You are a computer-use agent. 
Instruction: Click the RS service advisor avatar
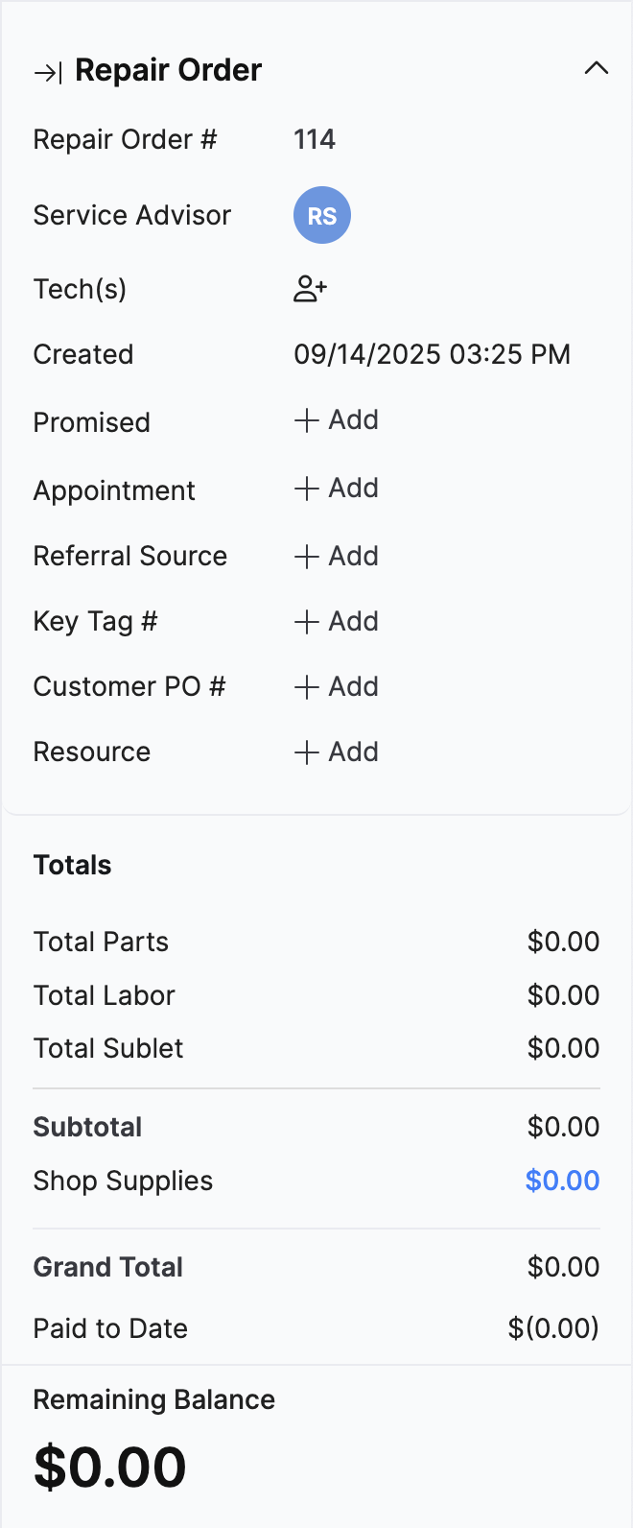coord(321,215)
